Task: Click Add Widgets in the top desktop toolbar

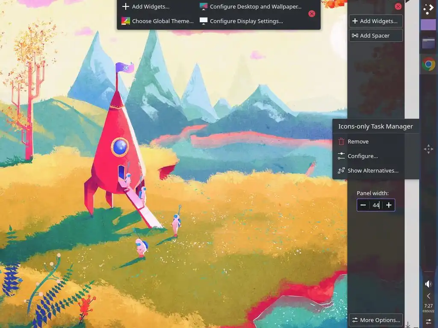Action: pos(146,6)
